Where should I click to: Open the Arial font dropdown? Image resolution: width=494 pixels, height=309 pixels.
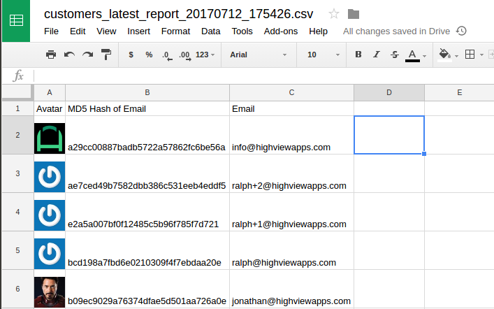[x=259, y=55]
